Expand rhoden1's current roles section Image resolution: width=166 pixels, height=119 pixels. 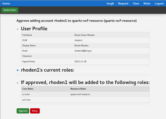pos(18,70)
